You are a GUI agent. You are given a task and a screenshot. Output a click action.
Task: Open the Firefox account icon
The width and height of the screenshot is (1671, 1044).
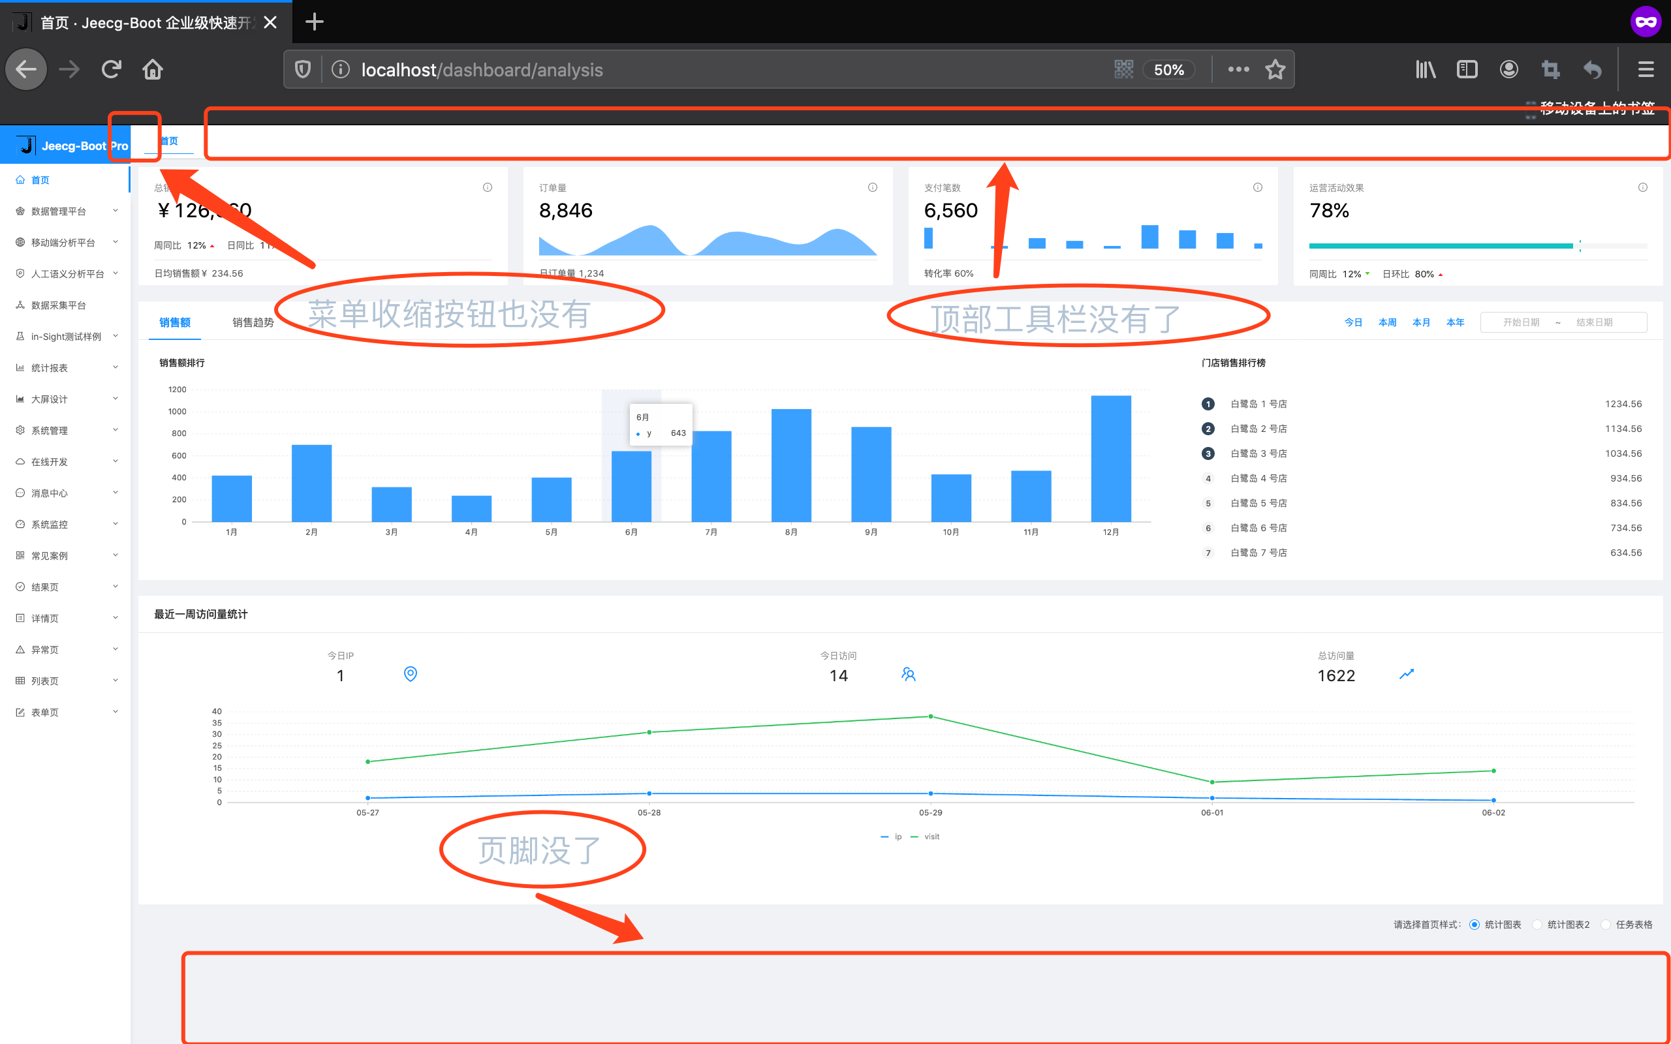click(1508, 69)
